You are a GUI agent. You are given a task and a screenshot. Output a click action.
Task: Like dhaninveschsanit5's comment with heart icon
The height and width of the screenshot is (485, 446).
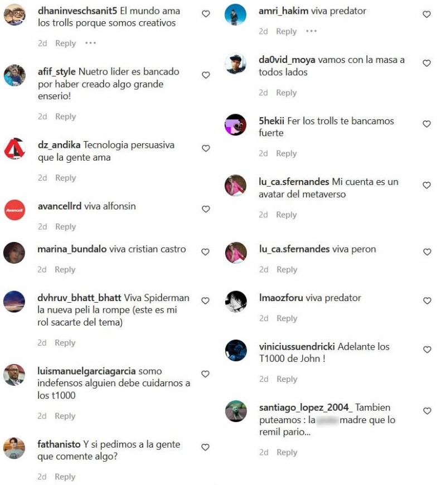pos(206,14)
